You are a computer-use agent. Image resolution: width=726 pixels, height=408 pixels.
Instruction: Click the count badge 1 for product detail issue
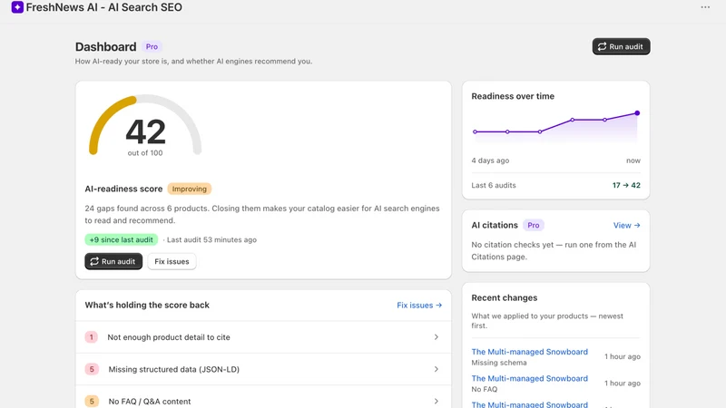(x=92, y=337)
